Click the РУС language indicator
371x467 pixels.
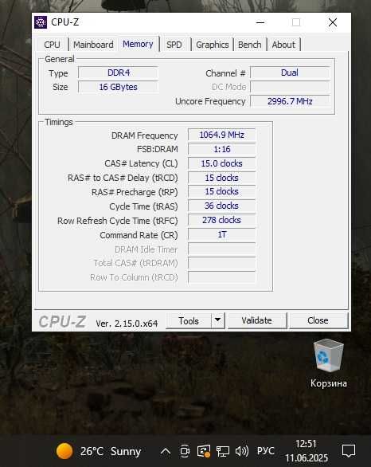(265, 451)
